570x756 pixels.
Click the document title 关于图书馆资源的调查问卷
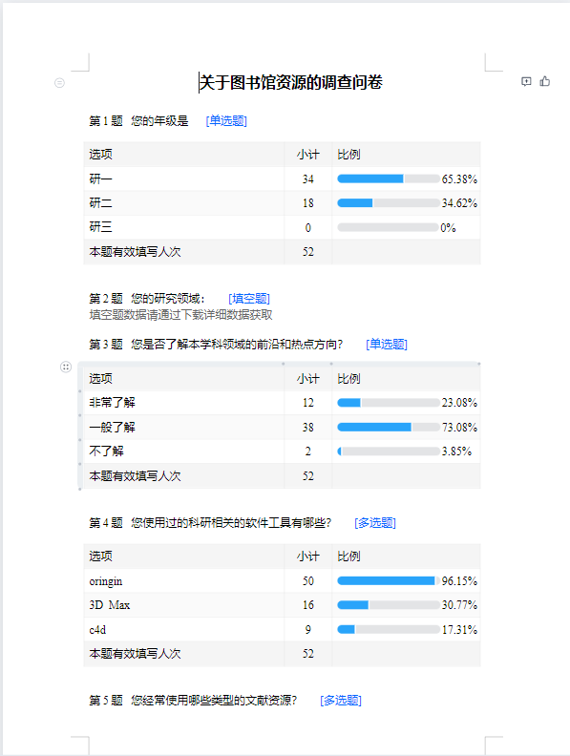tap(291, 82)
